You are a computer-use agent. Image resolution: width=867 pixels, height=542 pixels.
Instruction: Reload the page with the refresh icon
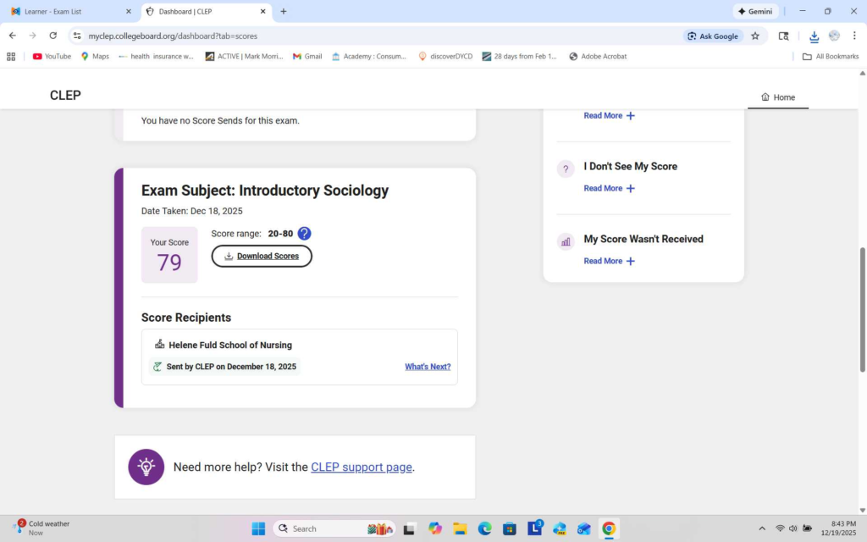53,36
